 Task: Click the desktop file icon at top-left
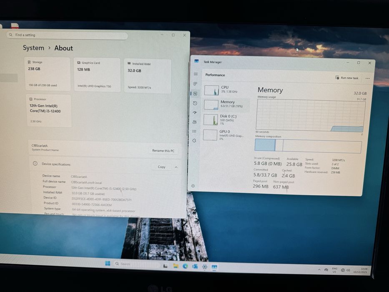click(15, 25)
